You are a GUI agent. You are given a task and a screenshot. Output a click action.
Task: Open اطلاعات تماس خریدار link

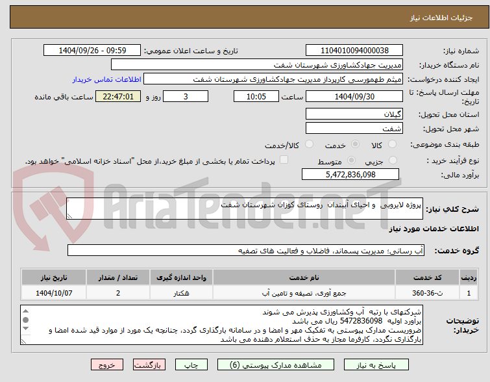tap(107, 79)
